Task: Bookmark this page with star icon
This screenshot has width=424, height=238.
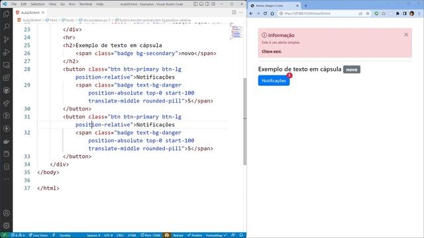Action: [x=368, y=13]
